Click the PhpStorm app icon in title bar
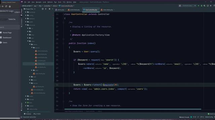The height and width of the screenshot is (120, 215). click(22, 2)
